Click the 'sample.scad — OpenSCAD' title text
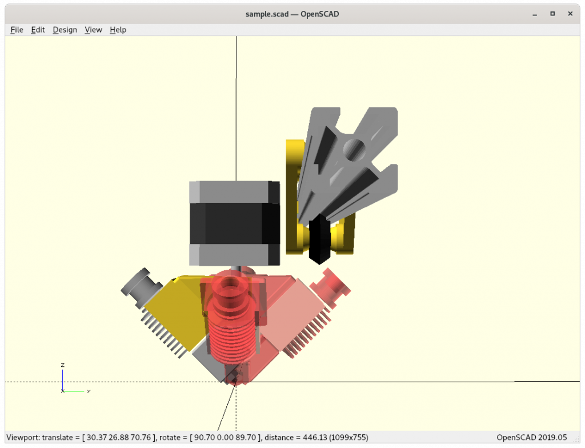585x448 pixels. (292, 14)
